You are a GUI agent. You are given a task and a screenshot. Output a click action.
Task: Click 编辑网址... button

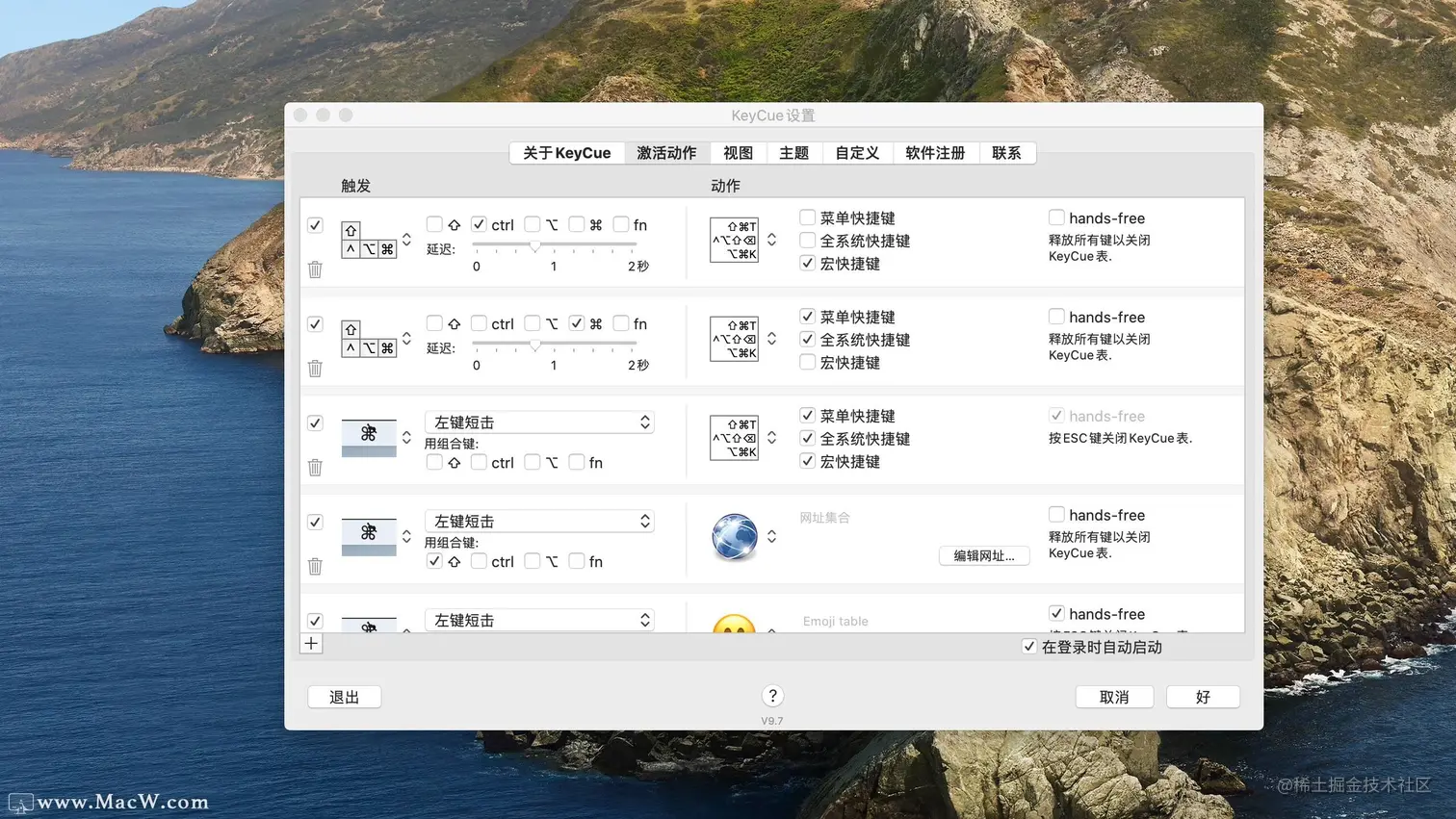click(x=984, y=555)
